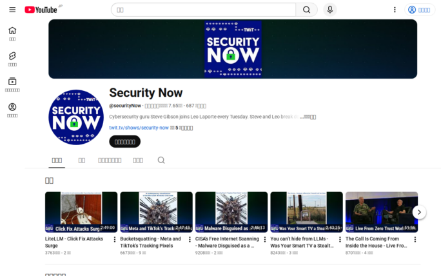Click the search magnifier button

point(306,10)
